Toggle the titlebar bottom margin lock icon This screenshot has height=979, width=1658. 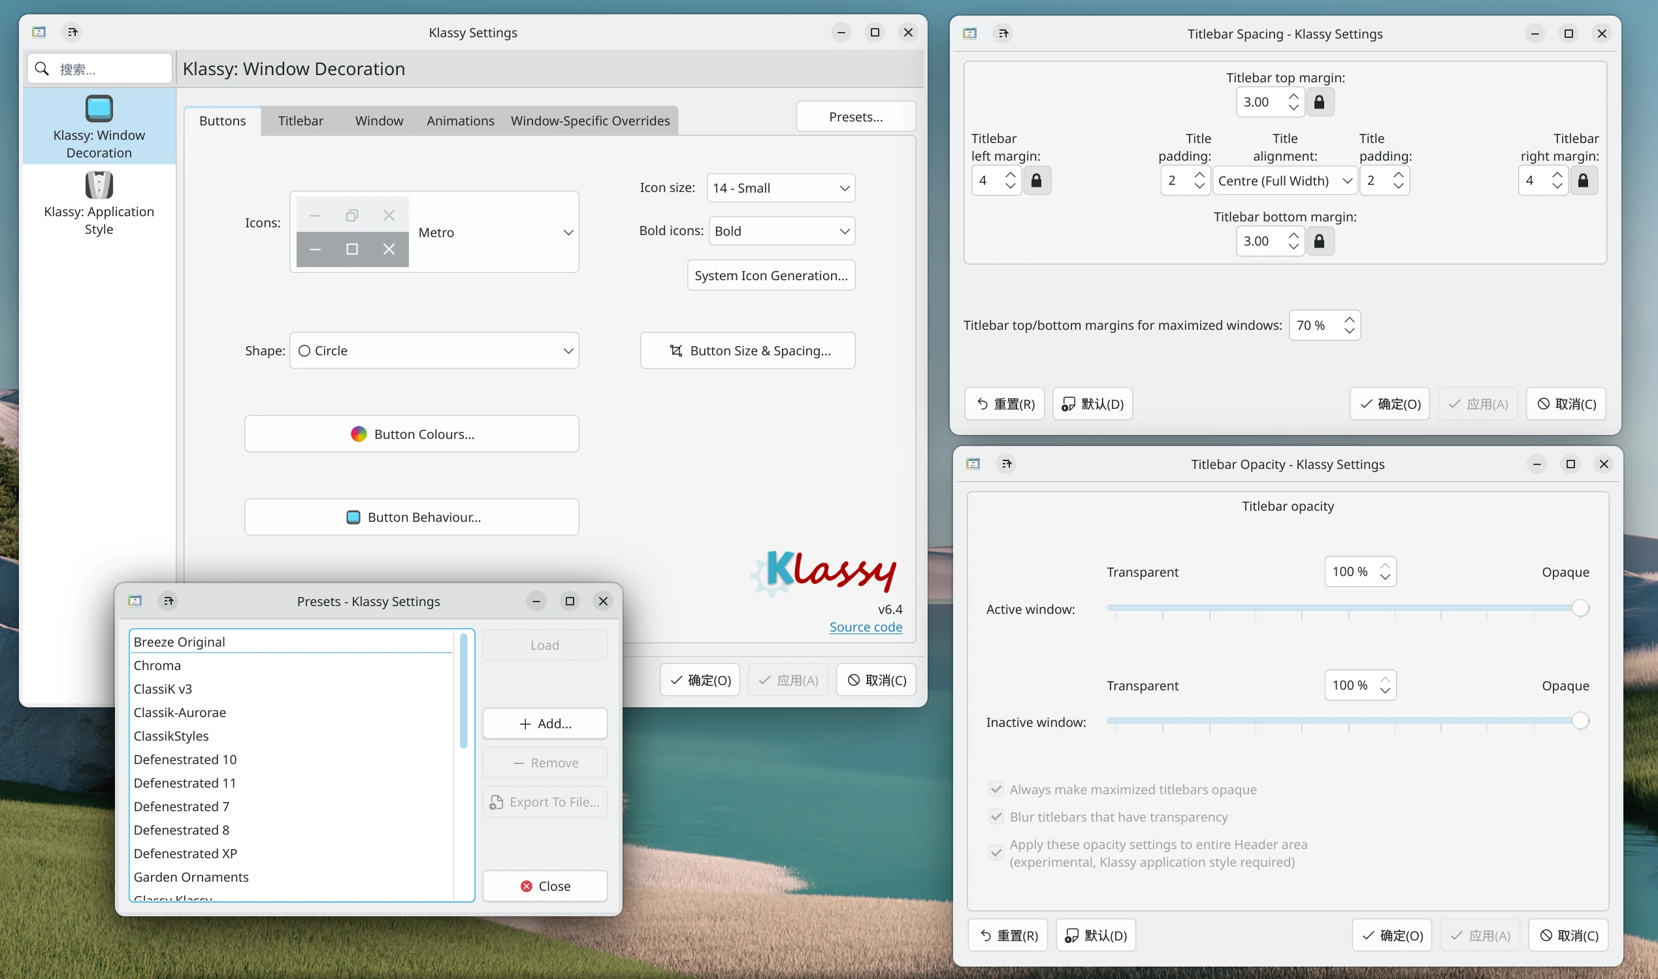click(x=1319, y=242)
